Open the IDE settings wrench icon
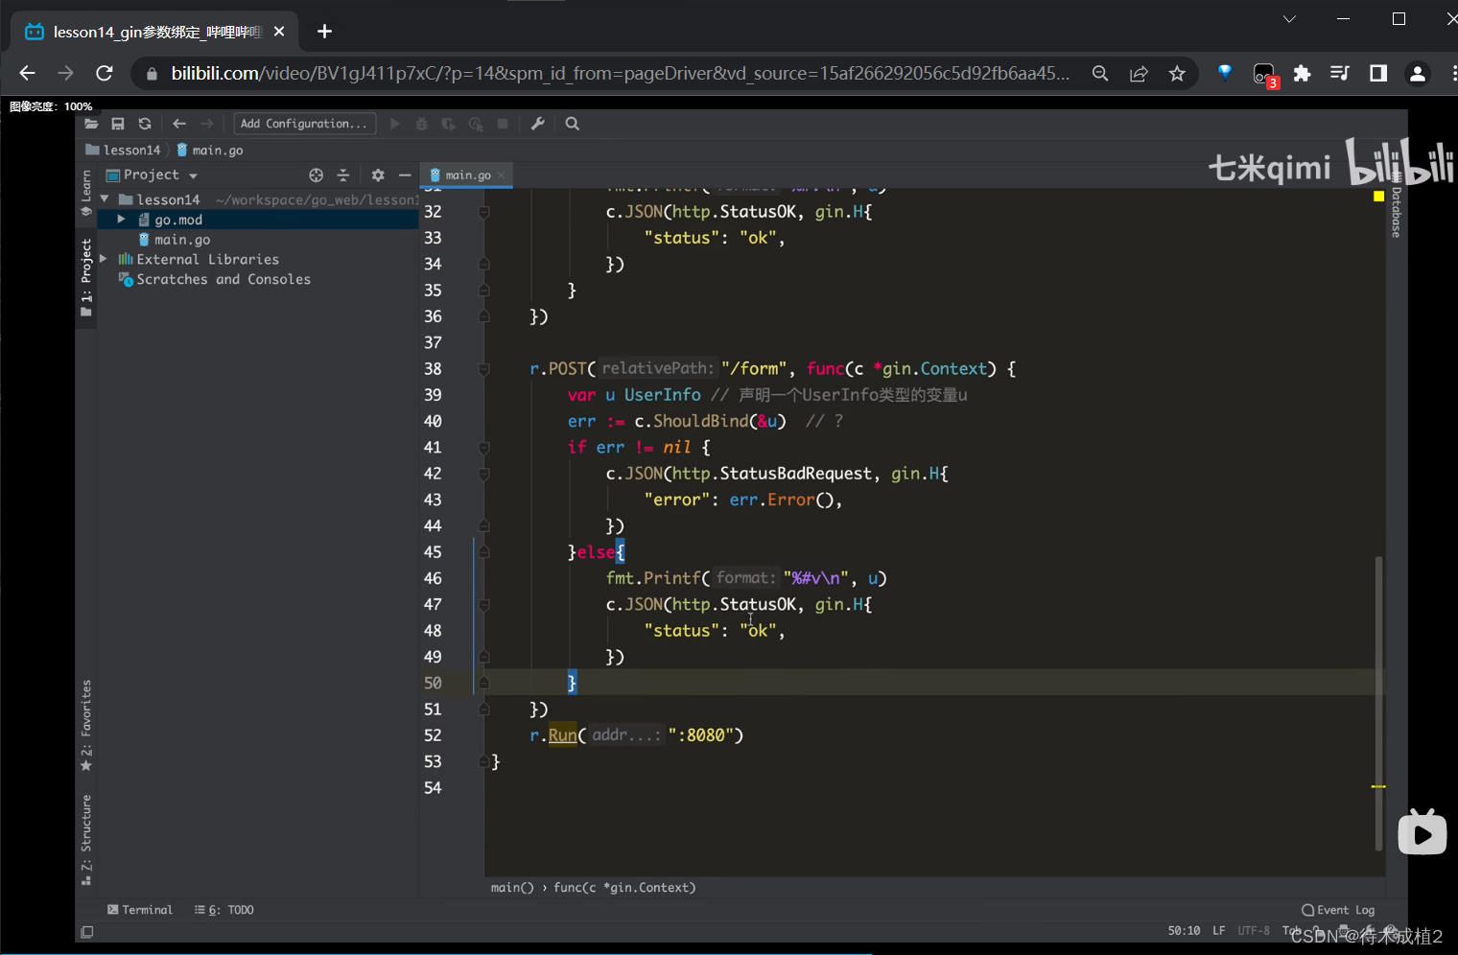 tap(538, 124)
